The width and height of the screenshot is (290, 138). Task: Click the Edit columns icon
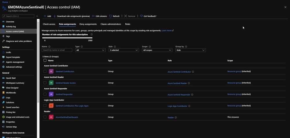pyautogui.click(x=93, y=16)
